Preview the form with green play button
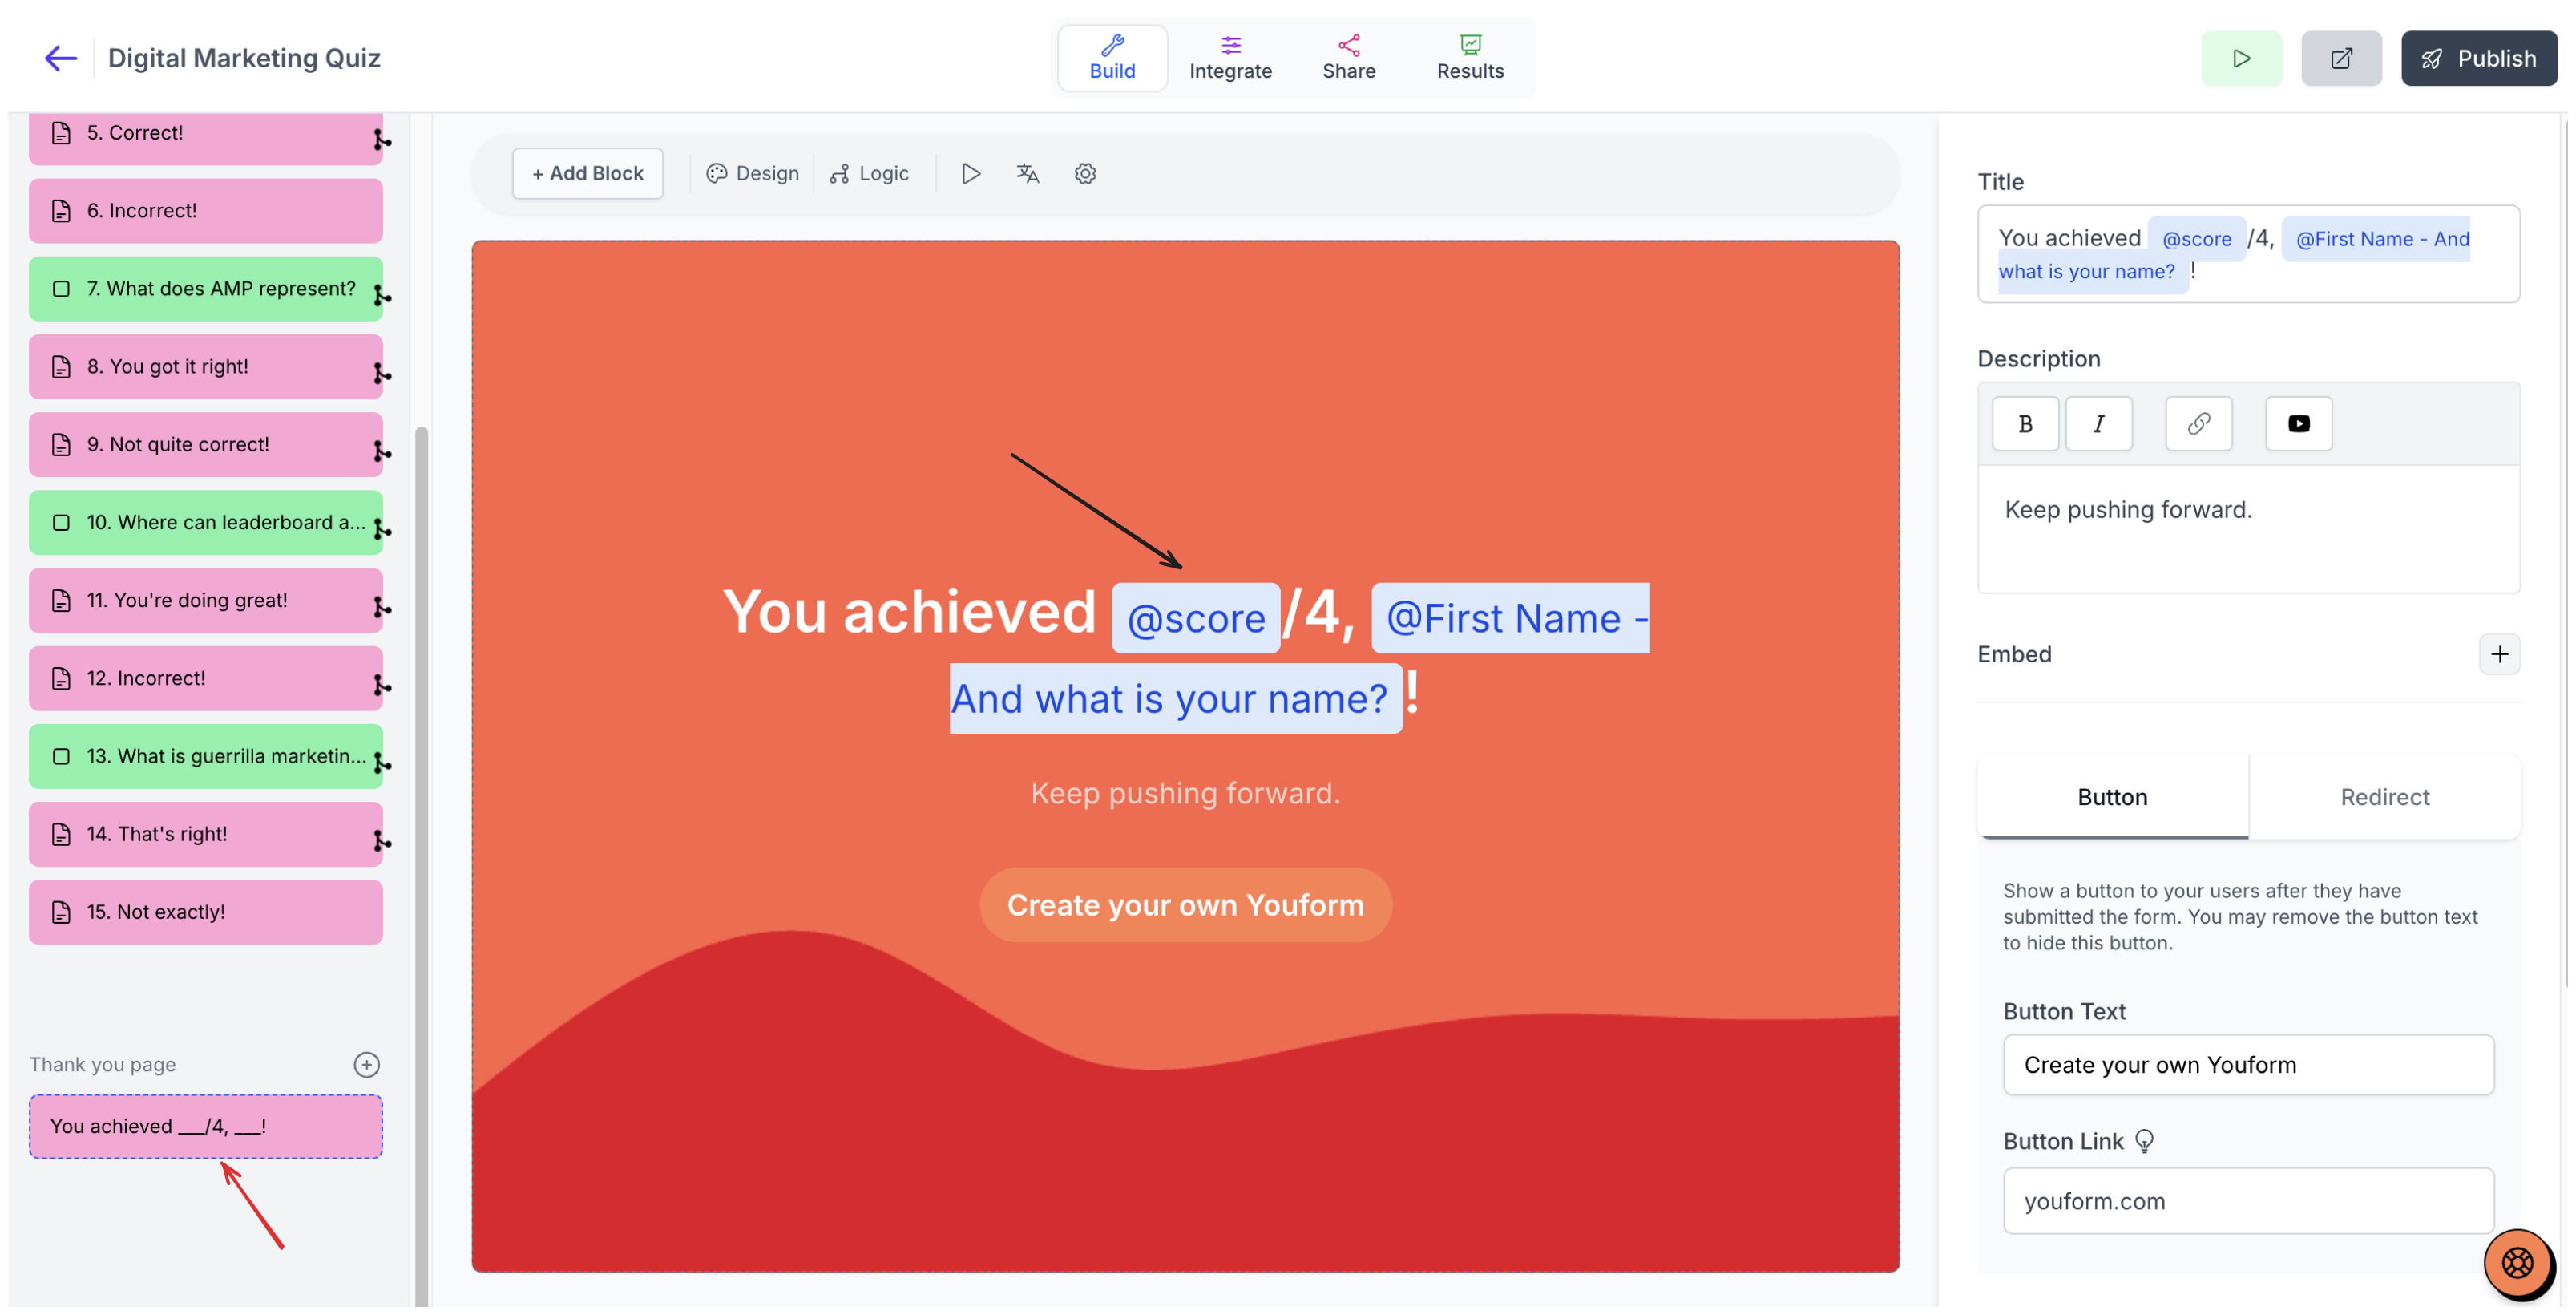Screen dimensions: 2576x1315 click(2240, 58)
